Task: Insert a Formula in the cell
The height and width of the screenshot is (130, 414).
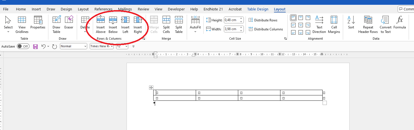Action: [x=400, y=23]
